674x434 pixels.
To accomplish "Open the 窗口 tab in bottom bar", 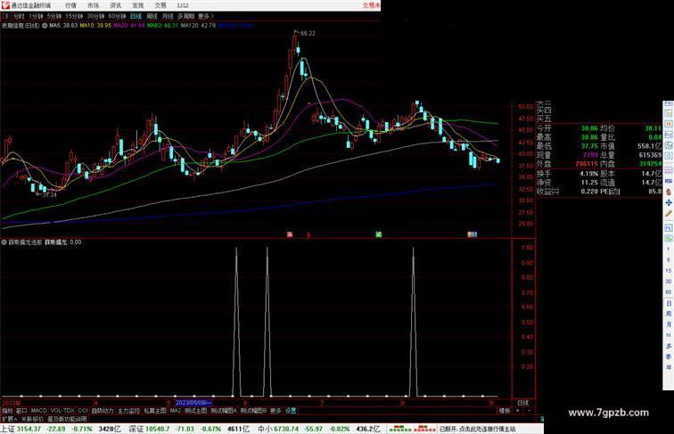I will pos(21,411).
